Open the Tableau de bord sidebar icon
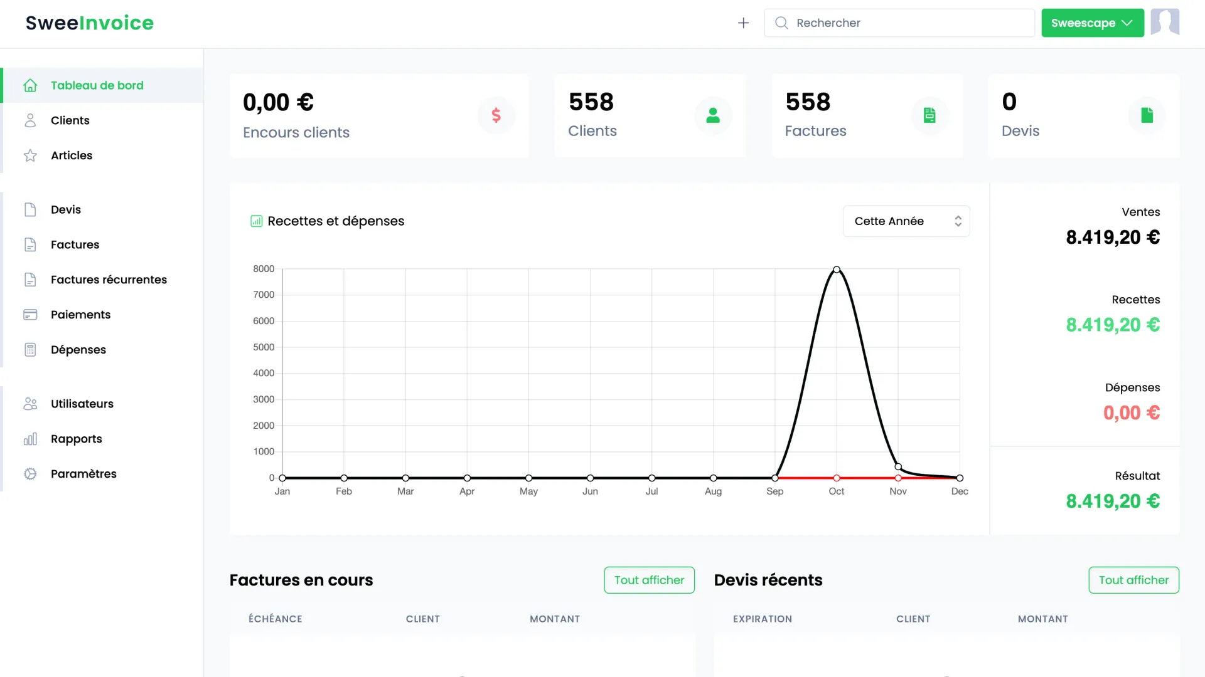The width and height of the screenshot is (1205, 677). 30,85
